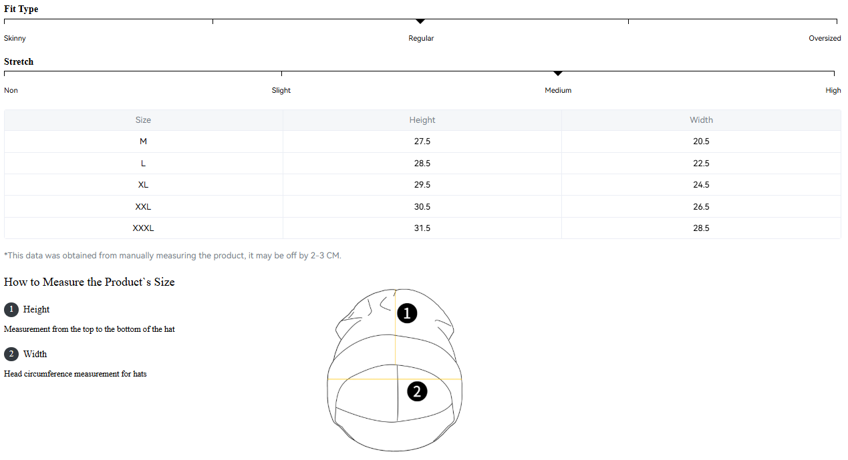Click the black circle 2 on hat diagram
848x460 pixels.
(x=417, y=391)
